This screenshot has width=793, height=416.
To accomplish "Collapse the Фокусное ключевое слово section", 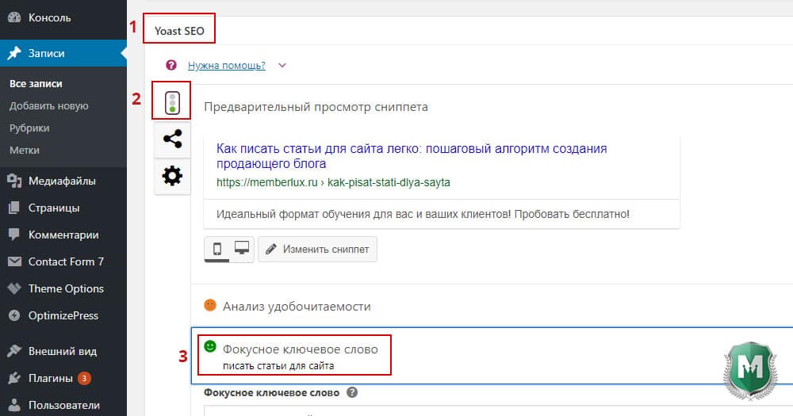I will point(492,356).
